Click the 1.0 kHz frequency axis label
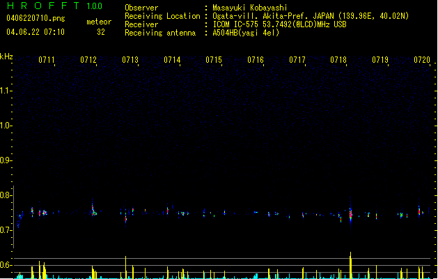The height and width of the screenshot is (279, 438). 6,126
